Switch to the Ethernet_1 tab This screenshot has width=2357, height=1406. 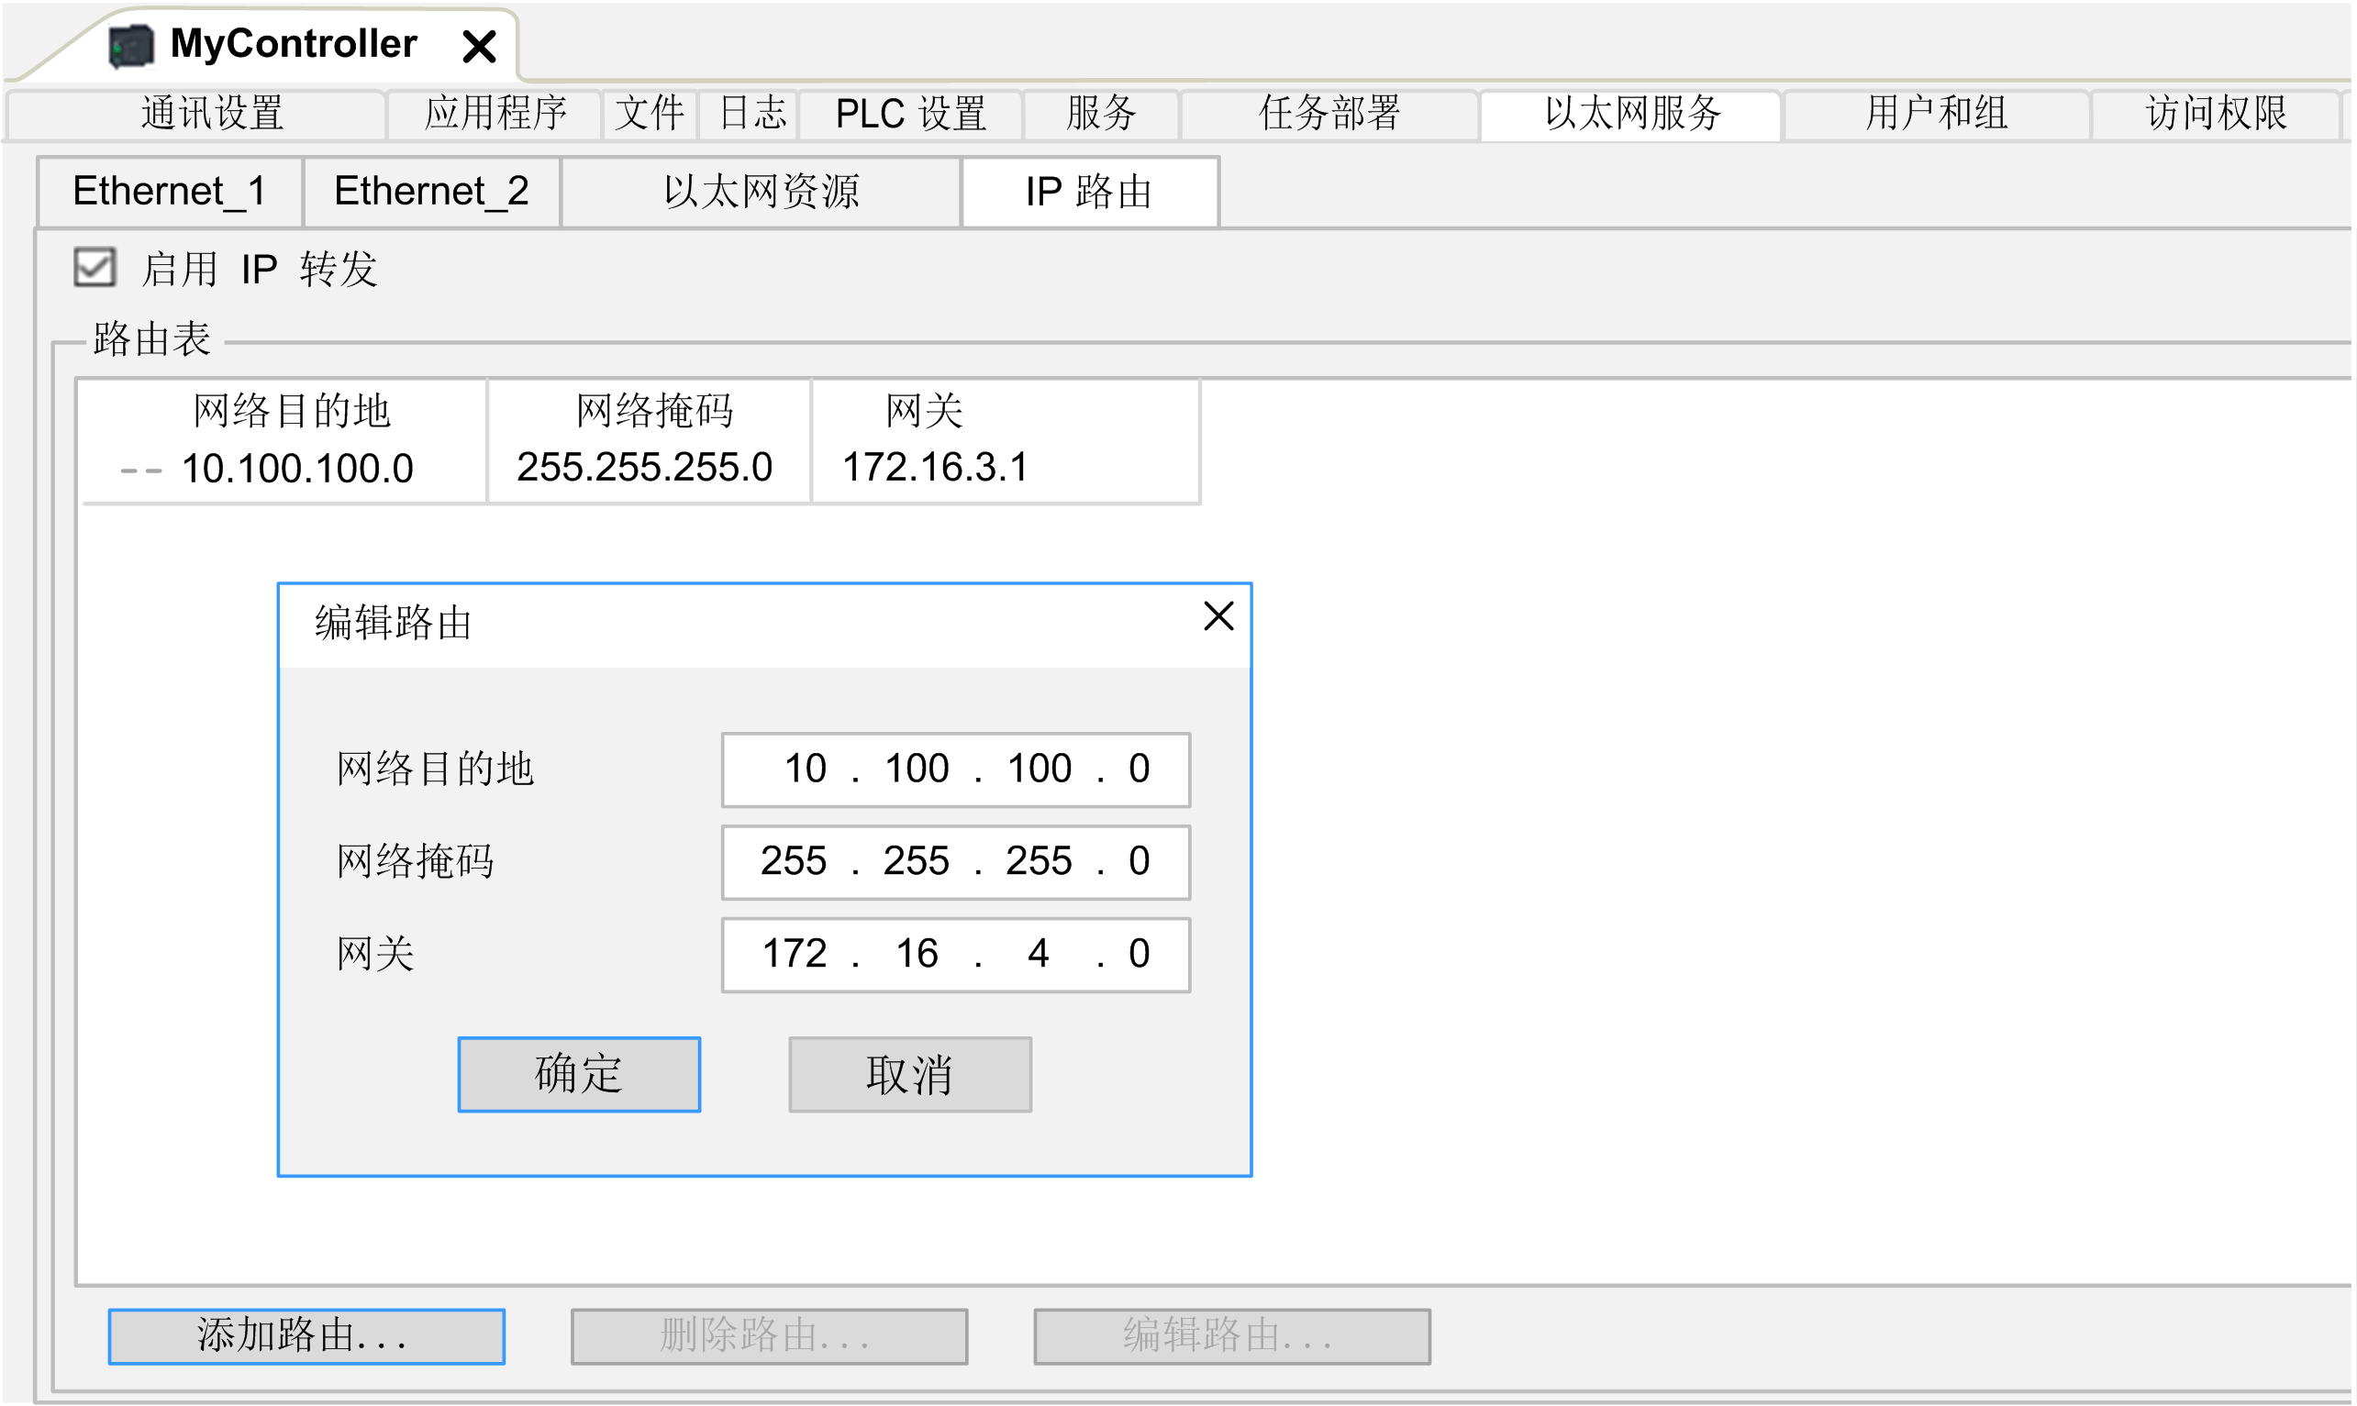[x=170, y=193]
